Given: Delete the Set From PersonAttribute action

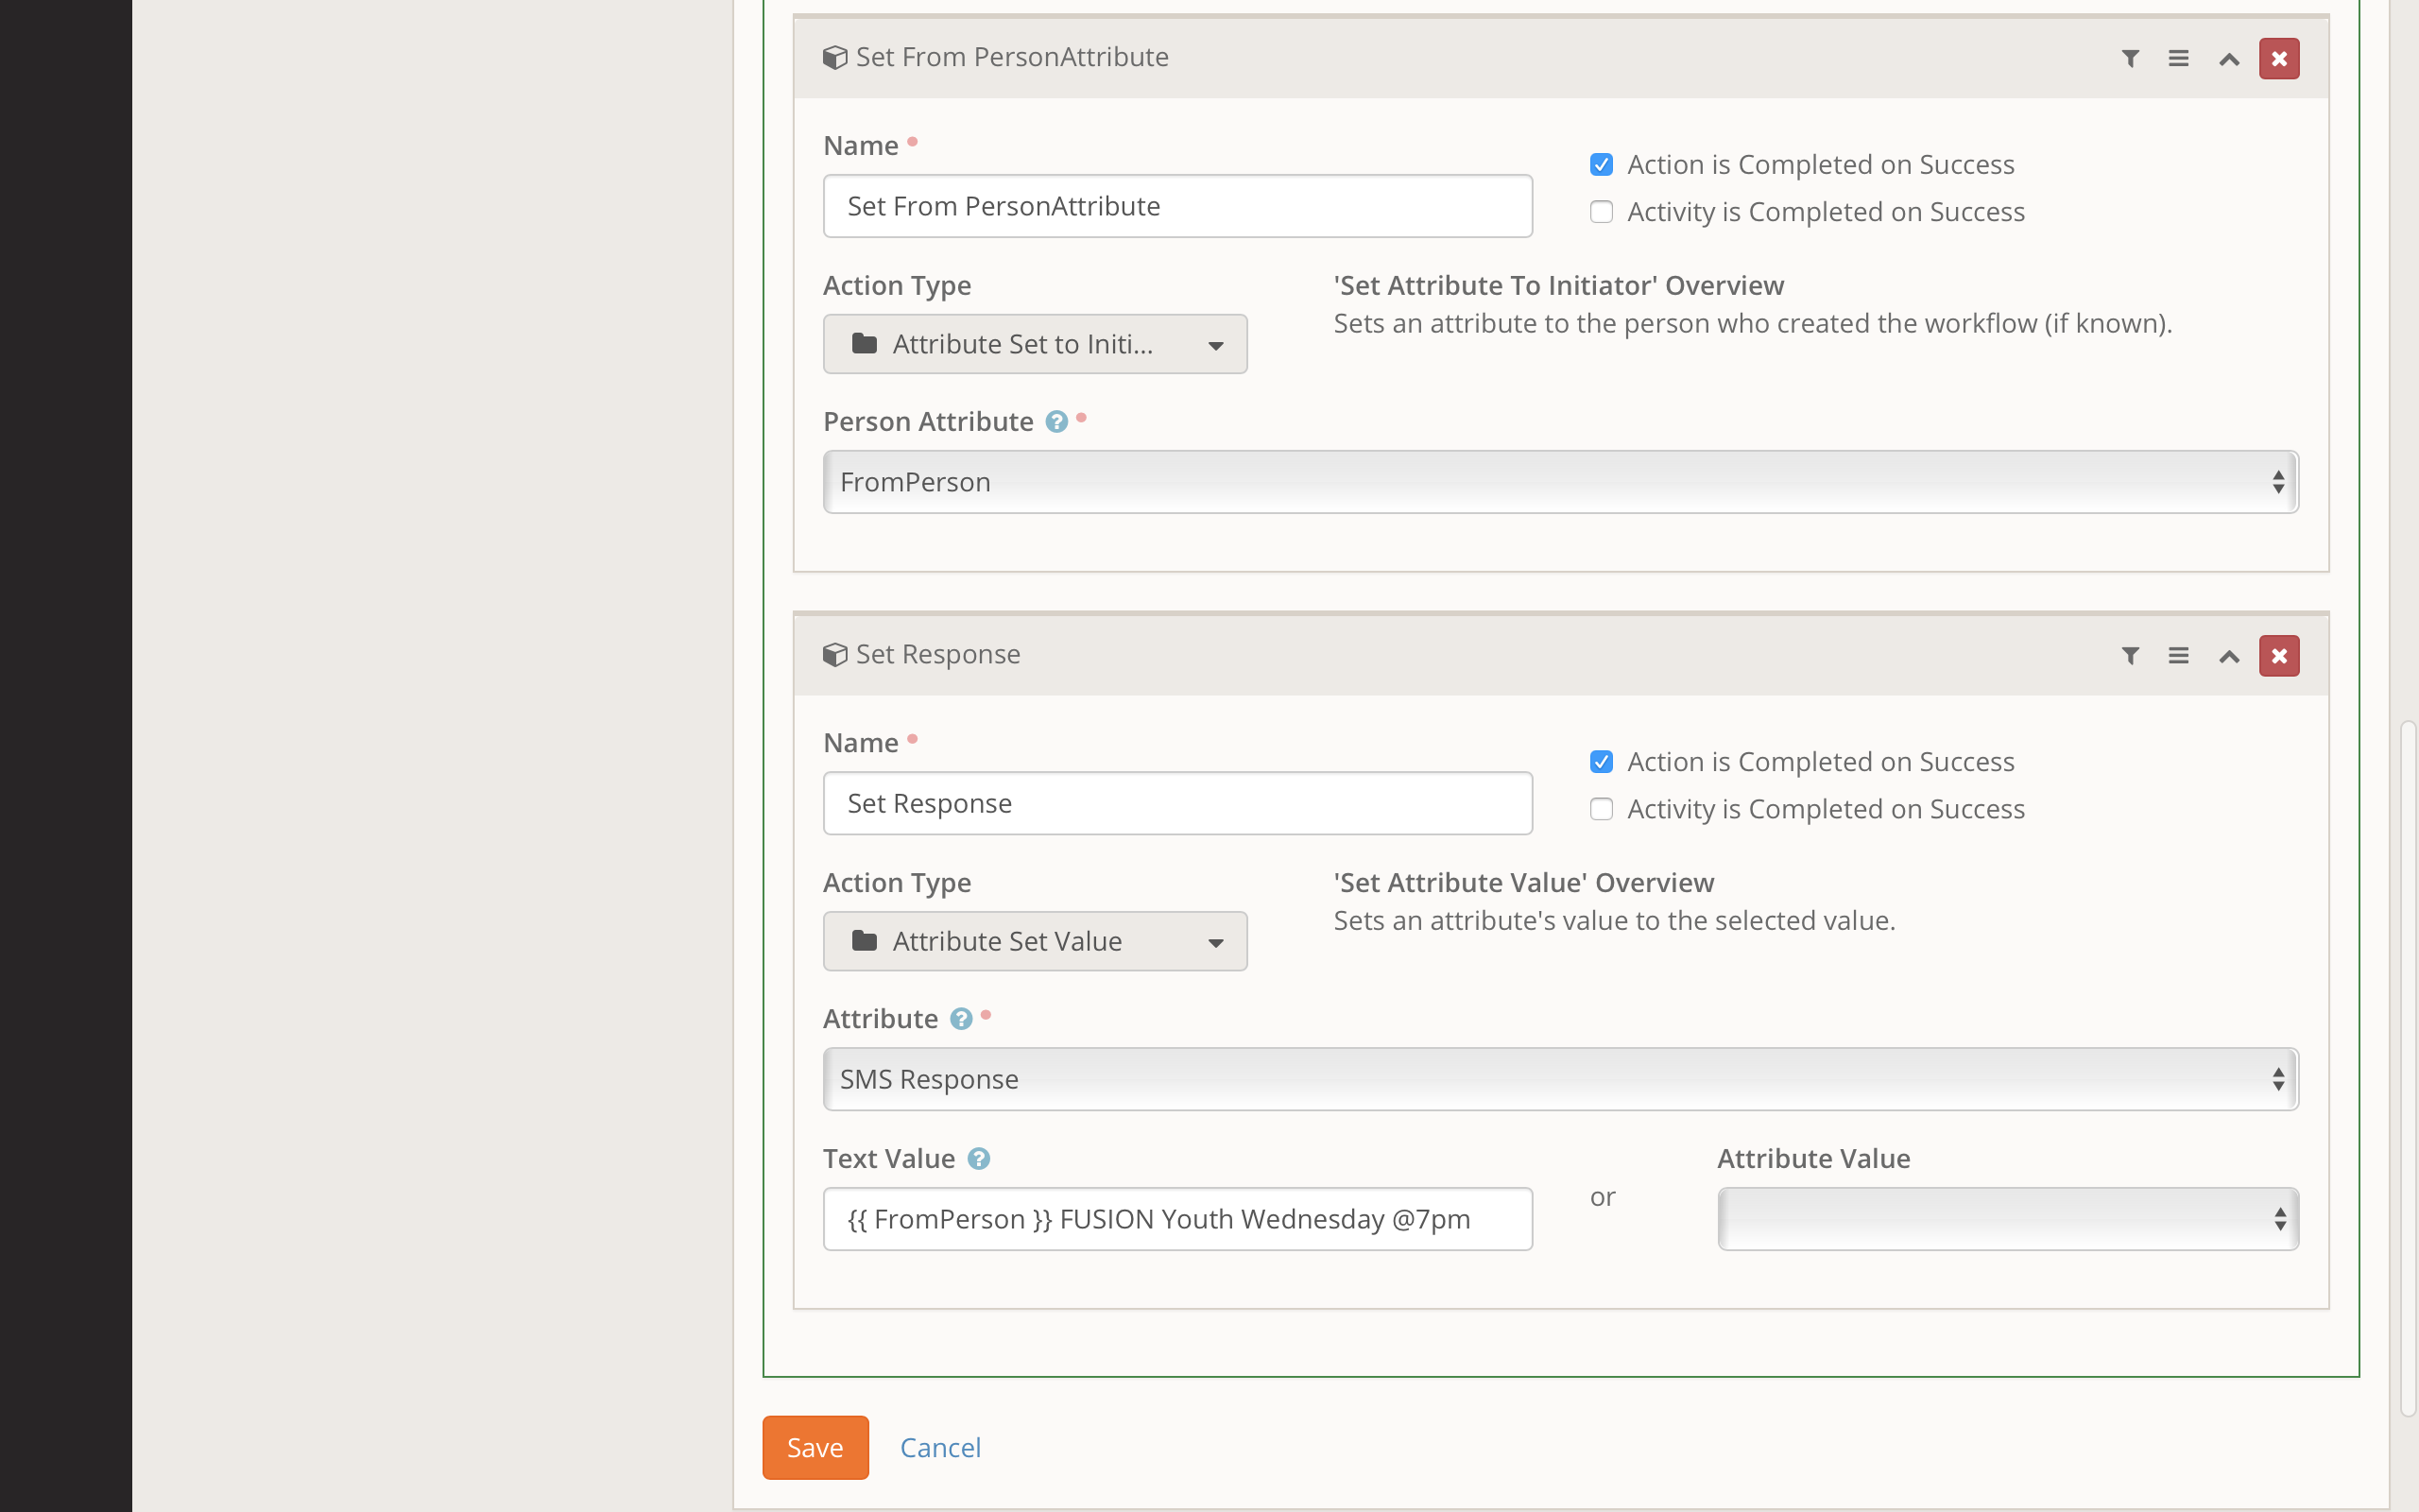Looking at the screenshot, I should coord(2278,58).
